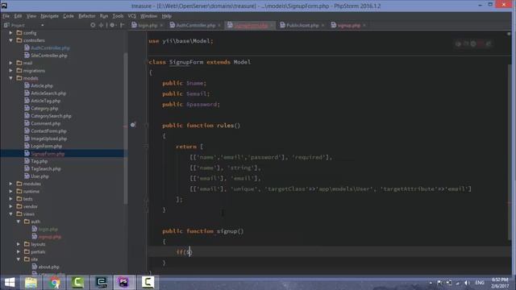Screen dimensions: 516x290
Task: Click the override gutter marker beside rules()
Action: coord(132,125)
